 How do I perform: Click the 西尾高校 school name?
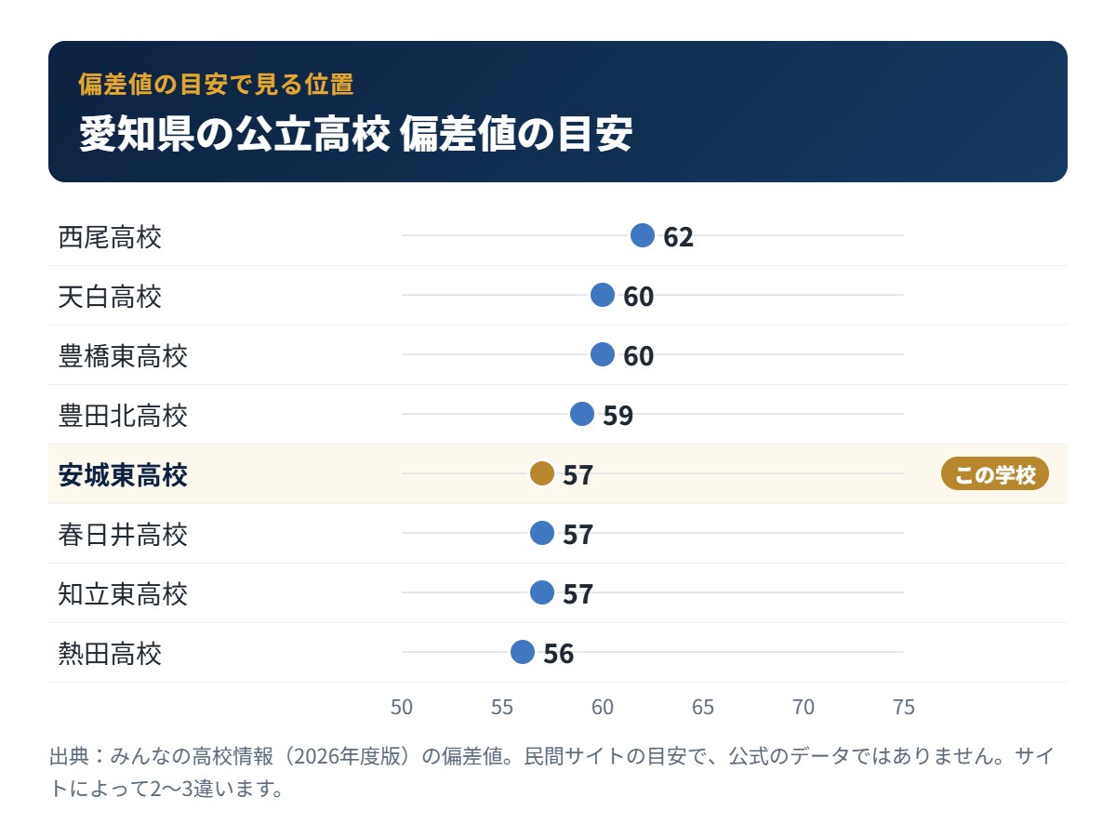[x=110, y=237]
